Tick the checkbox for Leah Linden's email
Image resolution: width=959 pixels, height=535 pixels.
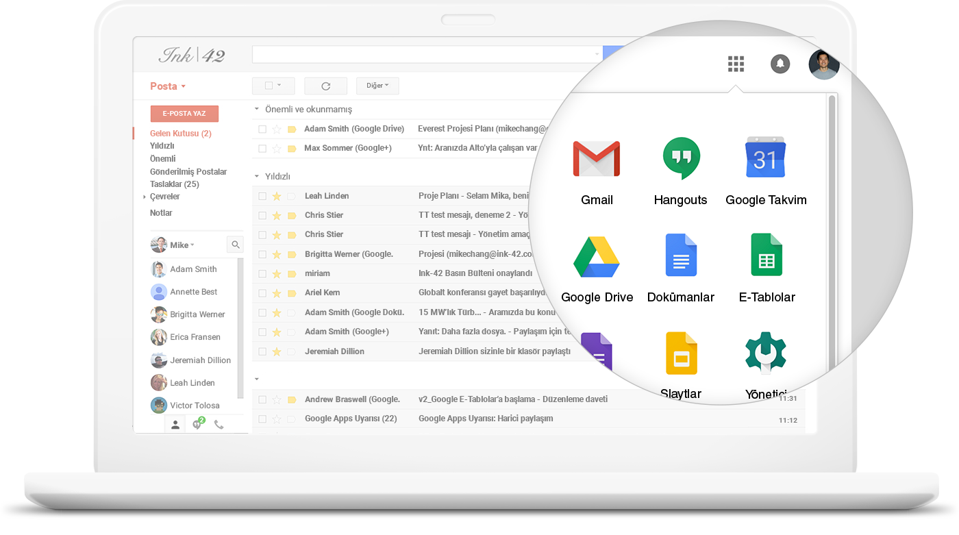[262, 196]
